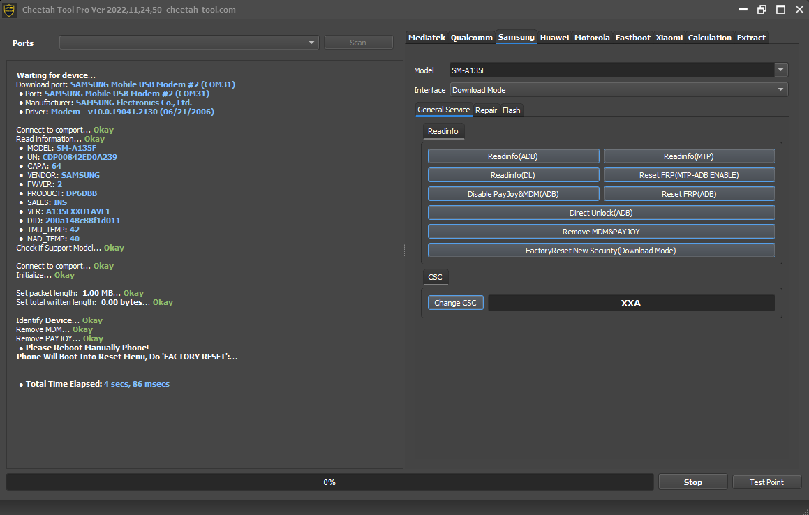Click the XXA CSC code field
809x515 pixels.
coord(632,303)
